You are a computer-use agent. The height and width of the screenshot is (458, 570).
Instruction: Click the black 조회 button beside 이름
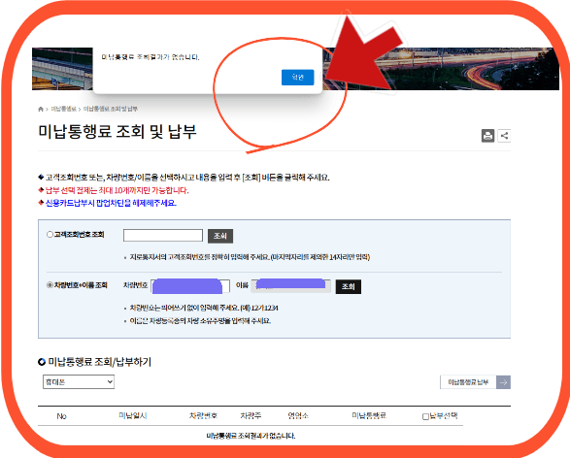(x=349, y=286)
